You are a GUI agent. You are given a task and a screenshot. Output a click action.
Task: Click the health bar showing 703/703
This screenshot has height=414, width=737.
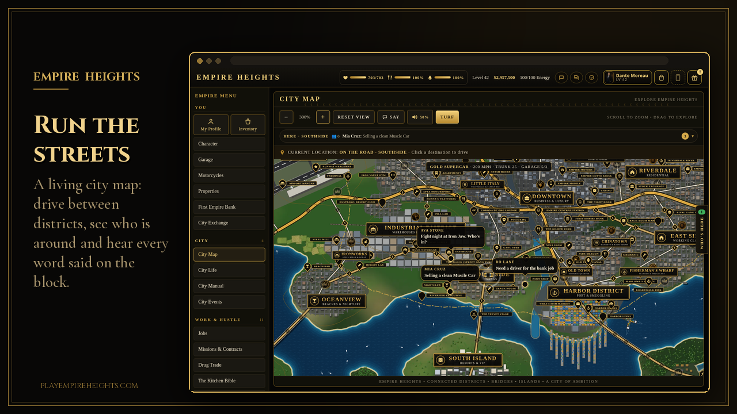click(x=363, y=78)
